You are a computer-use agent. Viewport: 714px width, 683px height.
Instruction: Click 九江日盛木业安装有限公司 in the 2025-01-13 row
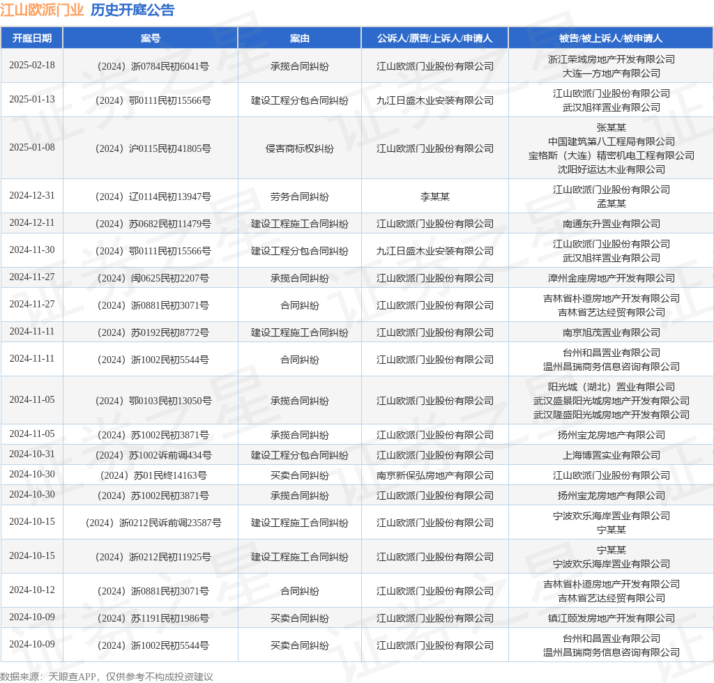click(x=435, y=100)
